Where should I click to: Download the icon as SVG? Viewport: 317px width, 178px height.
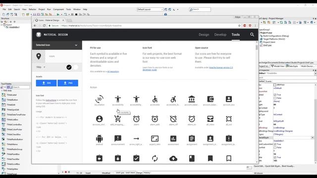(x=46, y=83)
